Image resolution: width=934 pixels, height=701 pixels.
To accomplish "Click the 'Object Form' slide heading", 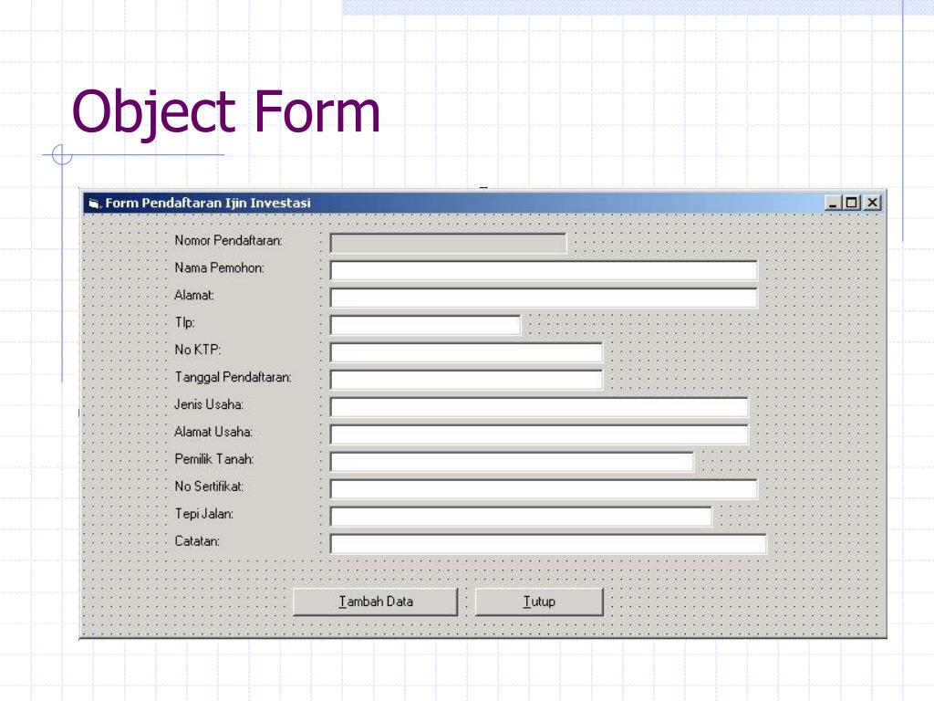I will (226, 111).
